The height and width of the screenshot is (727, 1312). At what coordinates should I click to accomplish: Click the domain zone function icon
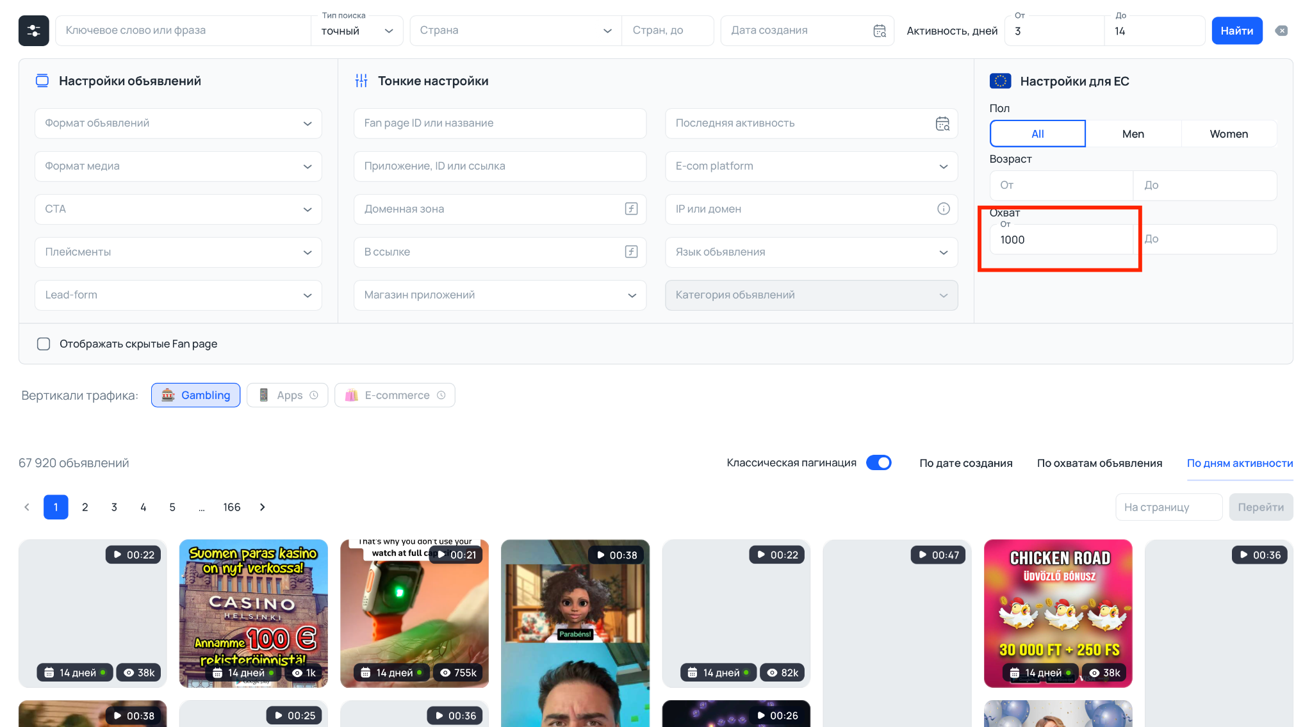631,209
